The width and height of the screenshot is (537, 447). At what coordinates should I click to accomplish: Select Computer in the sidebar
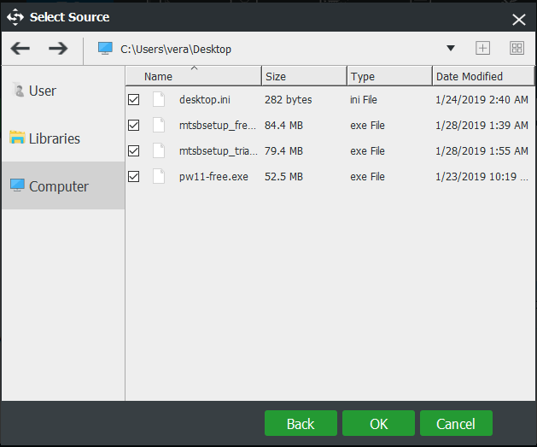pos(63,185)
